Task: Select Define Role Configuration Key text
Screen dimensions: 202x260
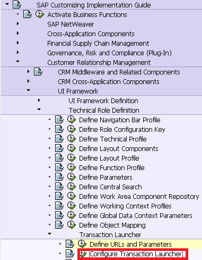Action: [122, 130]
